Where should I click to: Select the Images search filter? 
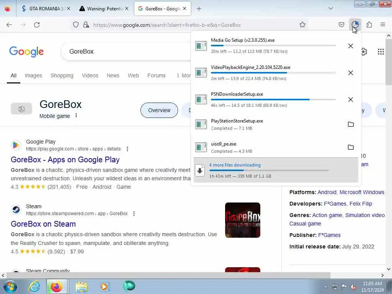[33, 75]
